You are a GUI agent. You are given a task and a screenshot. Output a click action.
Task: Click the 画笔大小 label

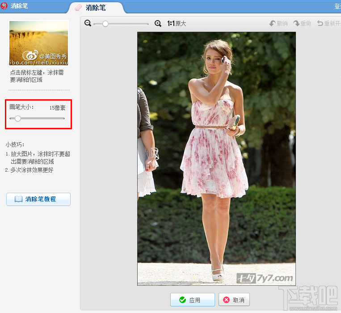coord(21,107)
